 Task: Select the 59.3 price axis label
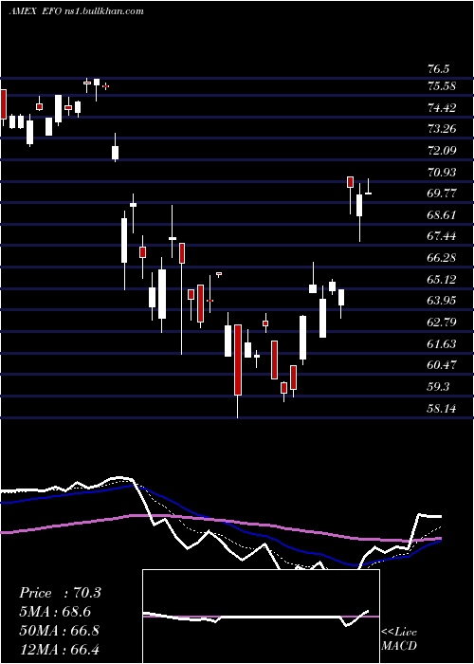coord(439,387)
